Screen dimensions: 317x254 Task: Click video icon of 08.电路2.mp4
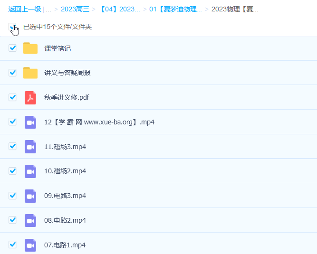(x=30, y=220)
